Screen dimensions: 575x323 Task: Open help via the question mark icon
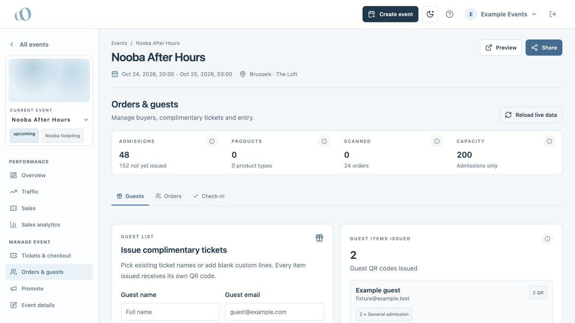(450, 14)
